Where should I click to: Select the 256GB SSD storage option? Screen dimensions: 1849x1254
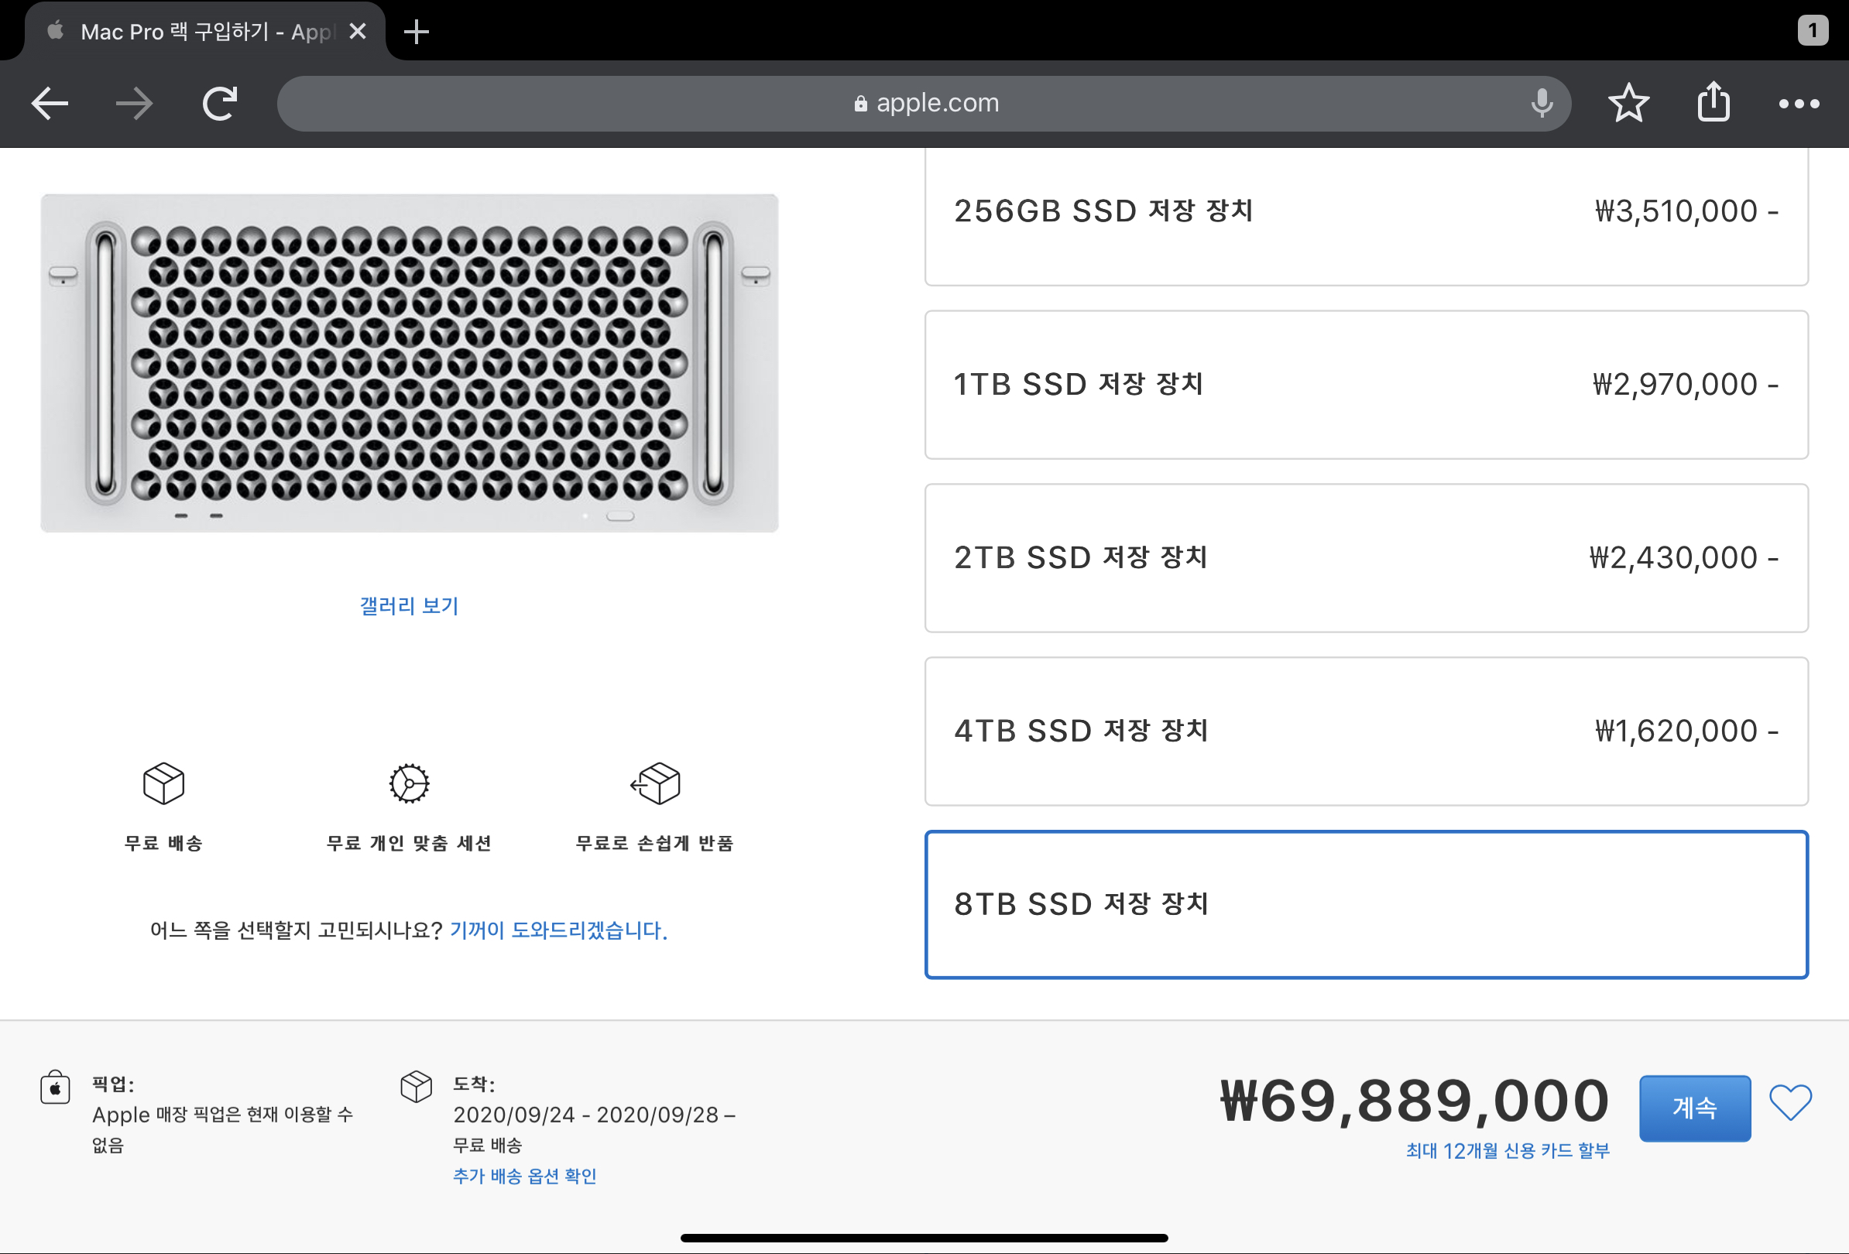click(x=1365, y=211)
